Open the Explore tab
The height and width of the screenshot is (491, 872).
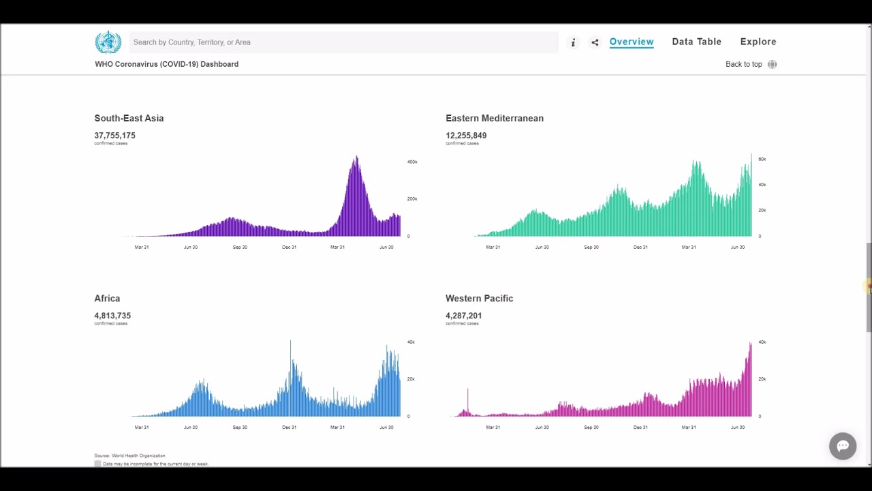(x=758, y=42)
